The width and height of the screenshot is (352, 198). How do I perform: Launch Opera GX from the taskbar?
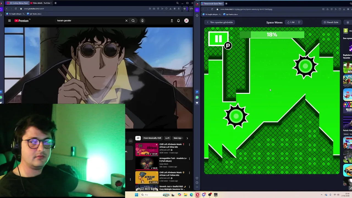click(197, 195)
